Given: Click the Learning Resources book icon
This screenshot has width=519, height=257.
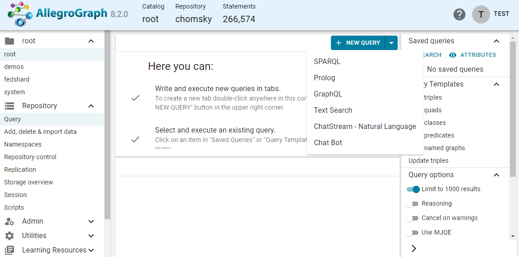Looking at the screenshot, I should (9, 250).
